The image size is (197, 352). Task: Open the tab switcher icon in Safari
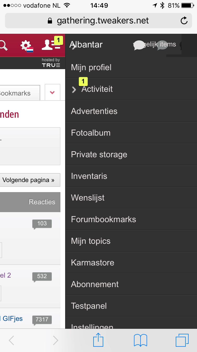(x=182, y=340)
